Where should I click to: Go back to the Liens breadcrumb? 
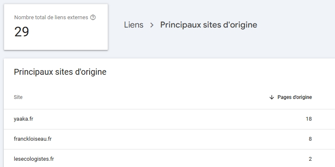point(134,25)
